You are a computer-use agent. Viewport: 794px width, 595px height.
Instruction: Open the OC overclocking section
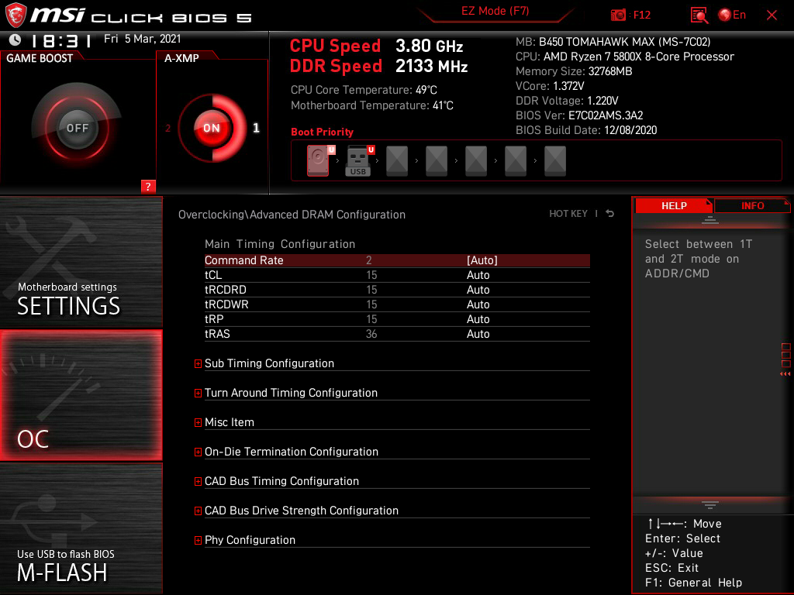[81, 395]
